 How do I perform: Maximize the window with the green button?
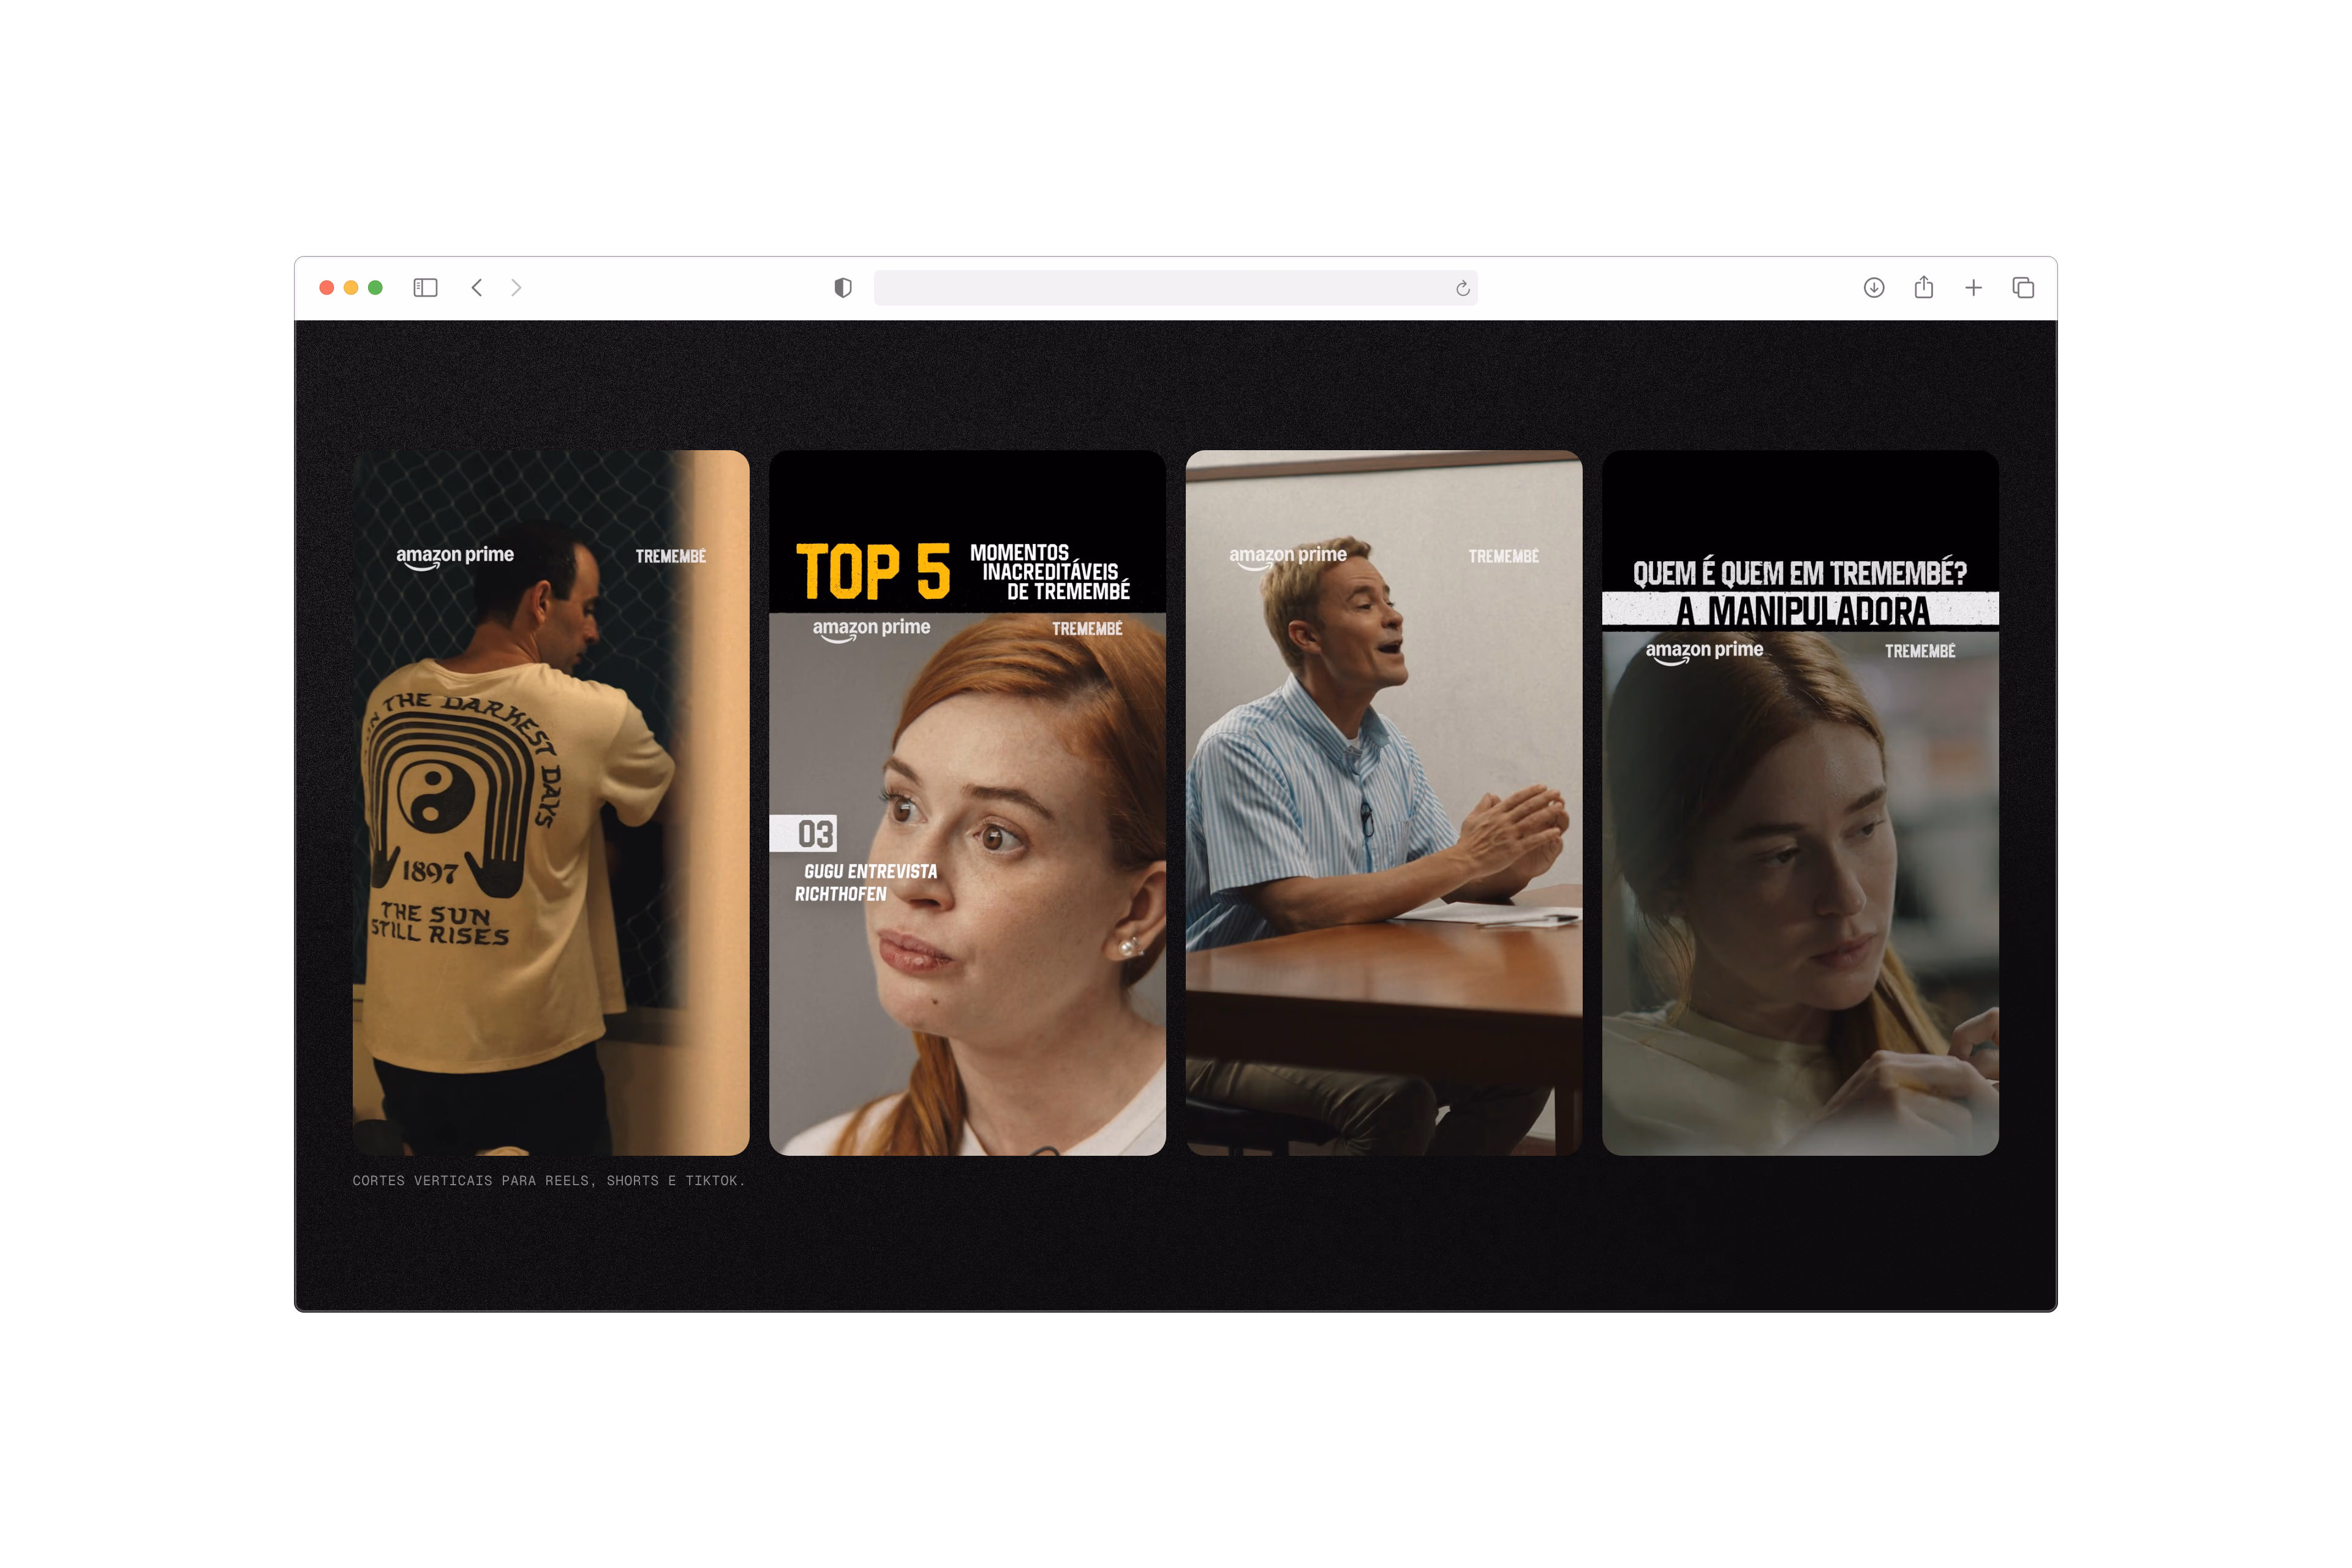375,288
